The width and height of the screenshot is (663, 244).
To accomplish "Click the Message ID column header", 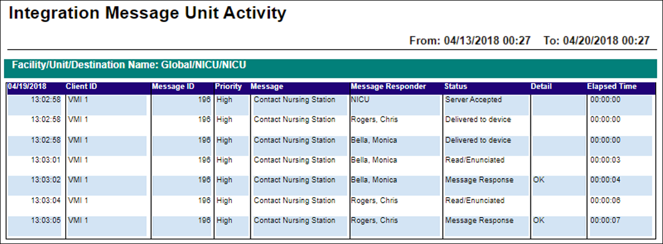I will click(171, 87).
